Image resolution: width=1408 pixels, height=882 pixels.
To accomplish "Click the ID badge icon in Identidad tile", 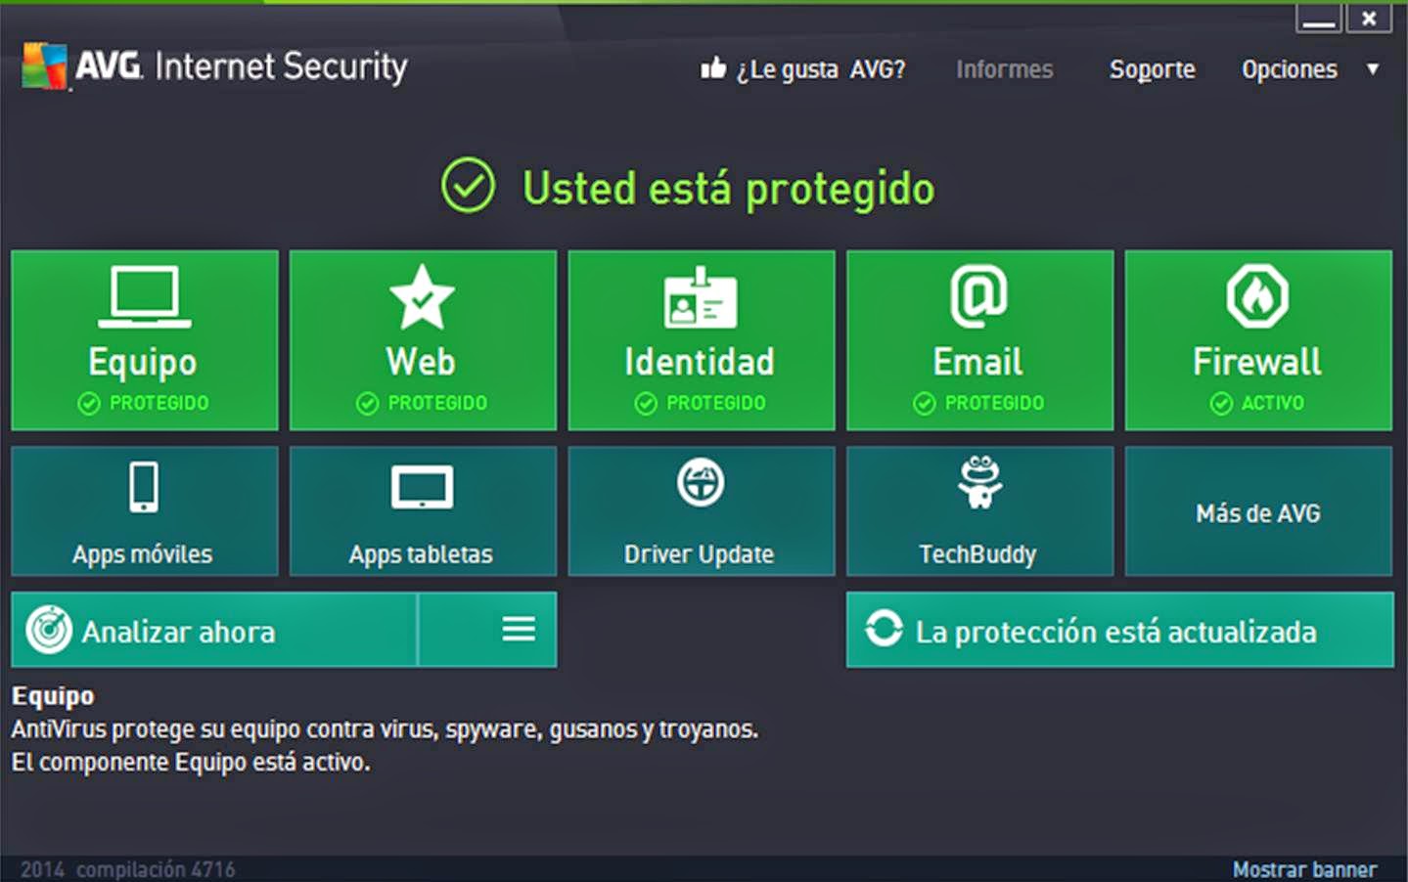I will point(700,297).
